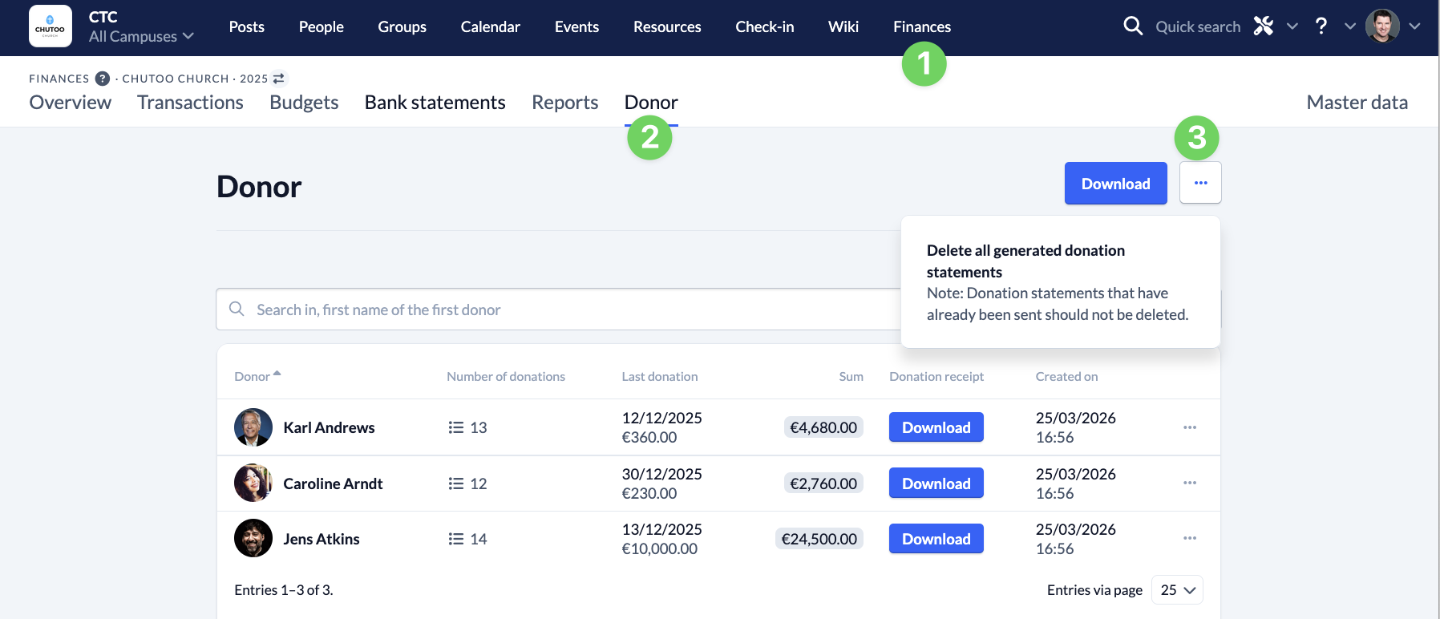Open the Master data tab
Screen dimensions: 1440x619
(1357, 102)
